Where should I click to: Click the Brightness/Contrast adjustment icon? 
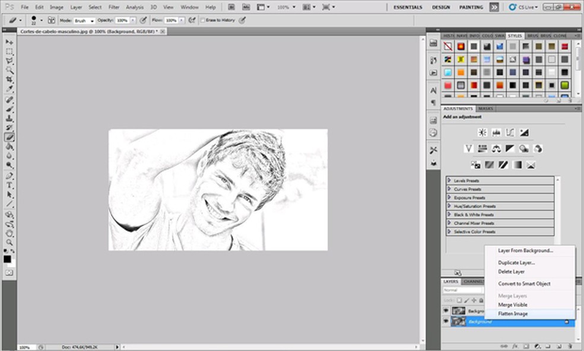point(483,132)
